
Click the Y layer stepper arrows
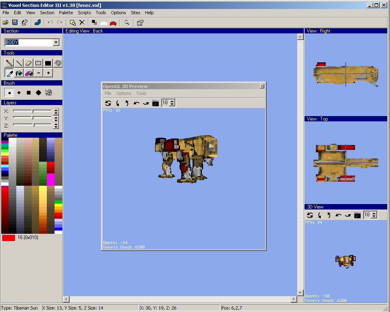pos(56,119)
